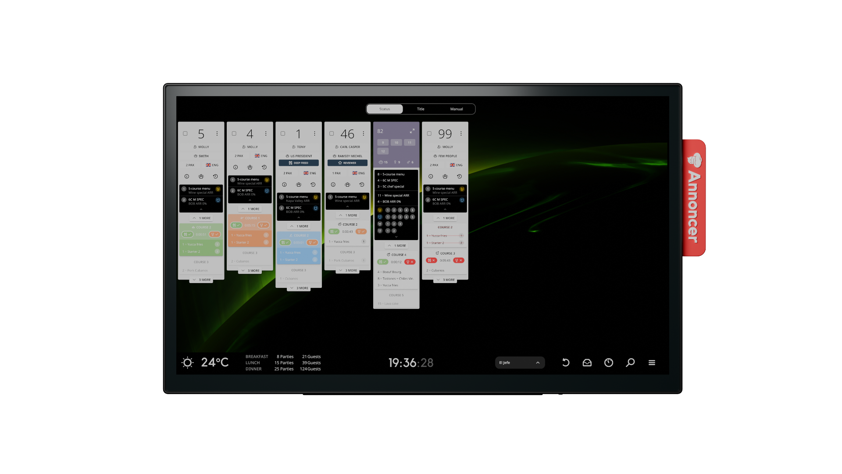
Task: Click the search magnifier icon in bottom bar
Action: 630,363
